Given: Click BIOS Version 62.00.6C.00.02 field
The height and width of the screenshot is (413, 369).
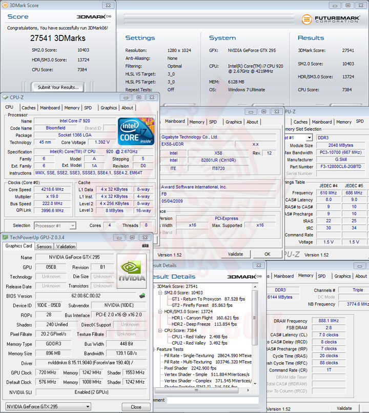Looking at the screenshot, I should point(86,296).
